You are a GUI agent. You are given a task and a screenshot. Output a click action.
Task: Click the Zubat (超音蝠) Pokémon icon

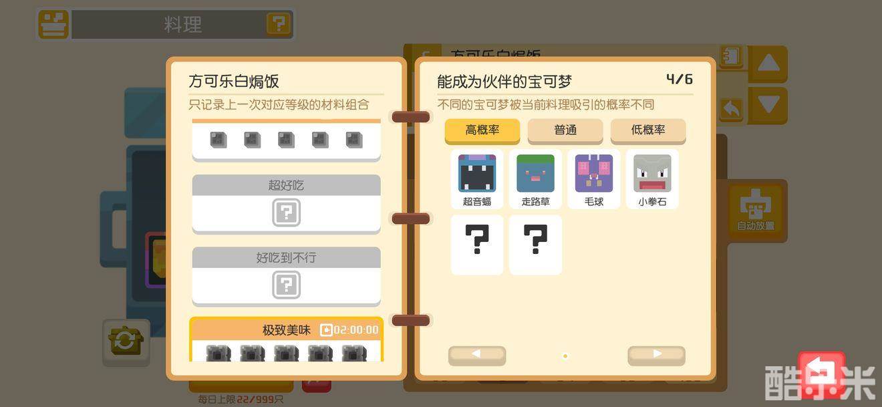[477, 178]
